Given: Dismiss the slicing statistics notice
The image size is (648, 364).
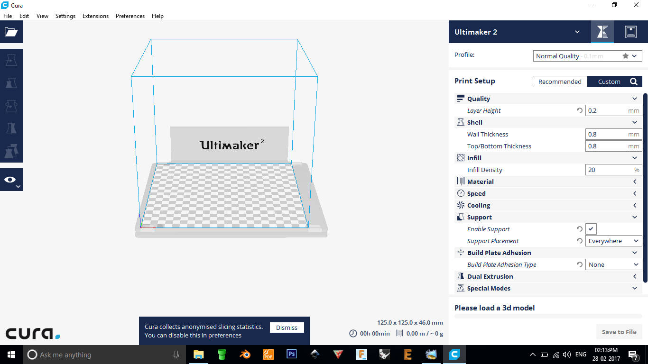Looking at the screenshot, I should (287, 328).
